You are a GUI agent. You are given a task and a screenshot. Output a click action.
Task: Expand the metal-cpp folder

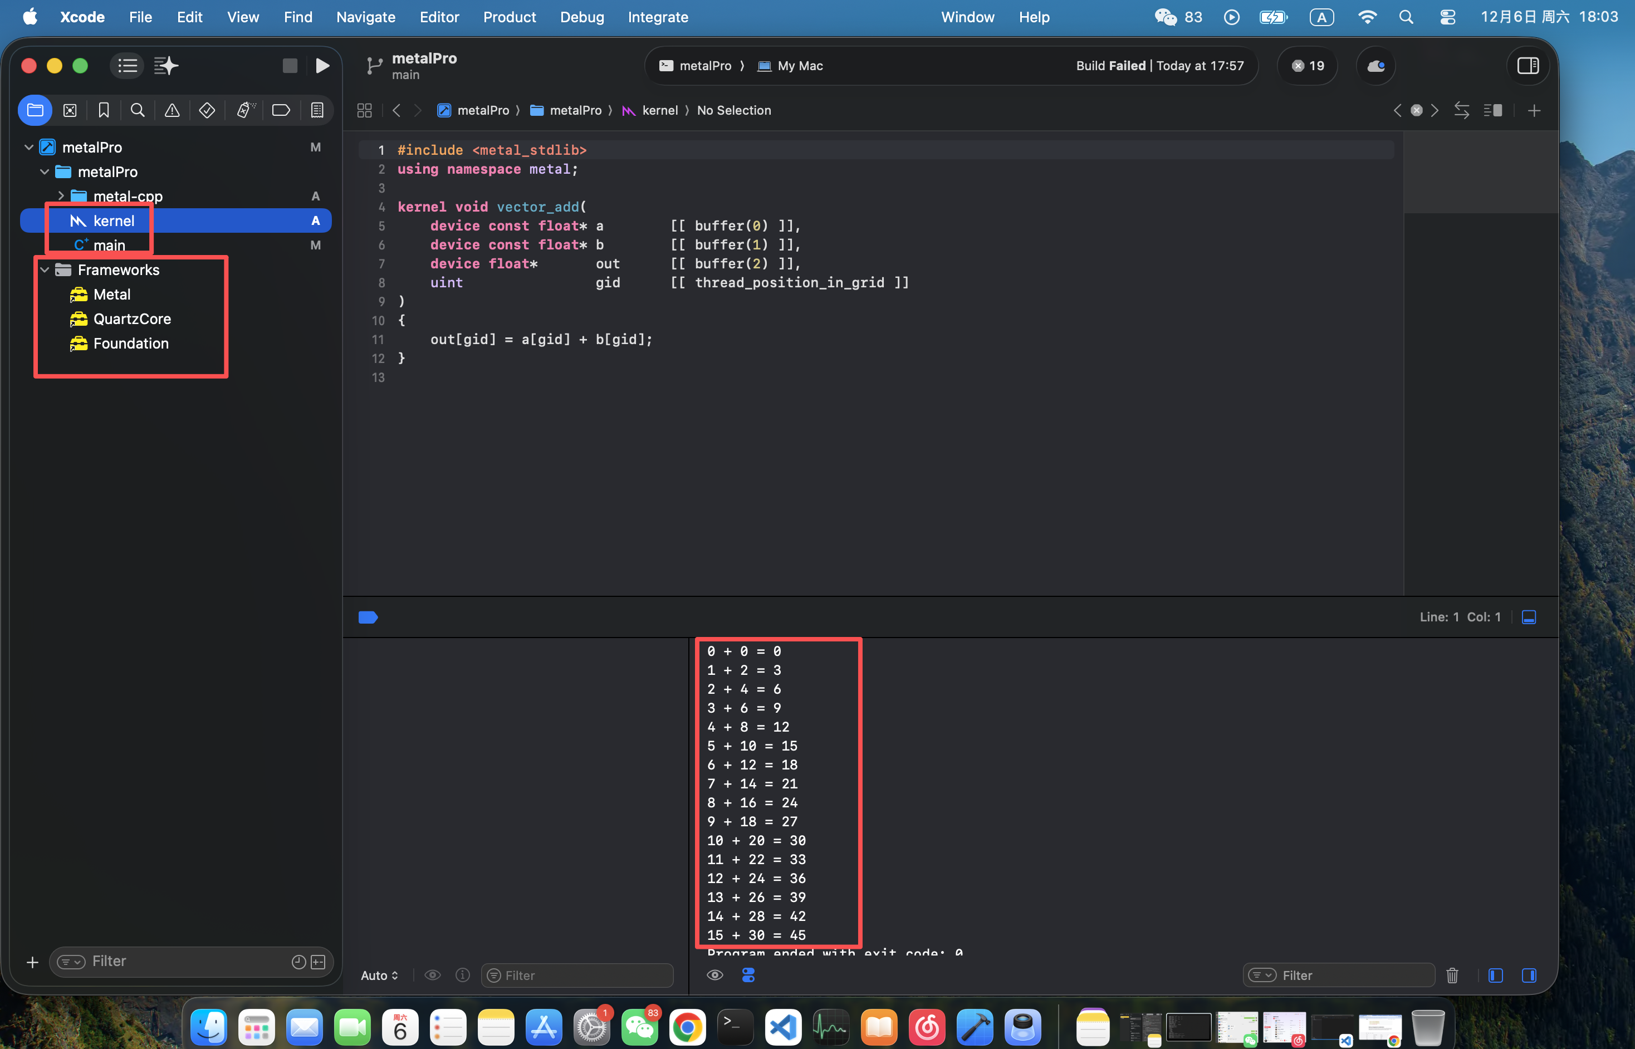(x=61, y=196)
